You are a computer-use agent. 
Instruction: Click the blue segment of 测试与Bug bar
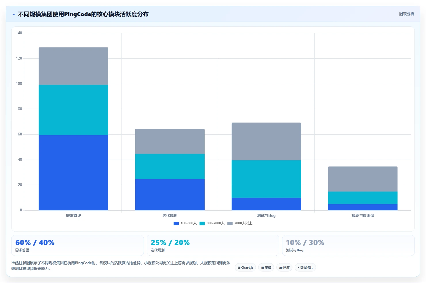266,204
